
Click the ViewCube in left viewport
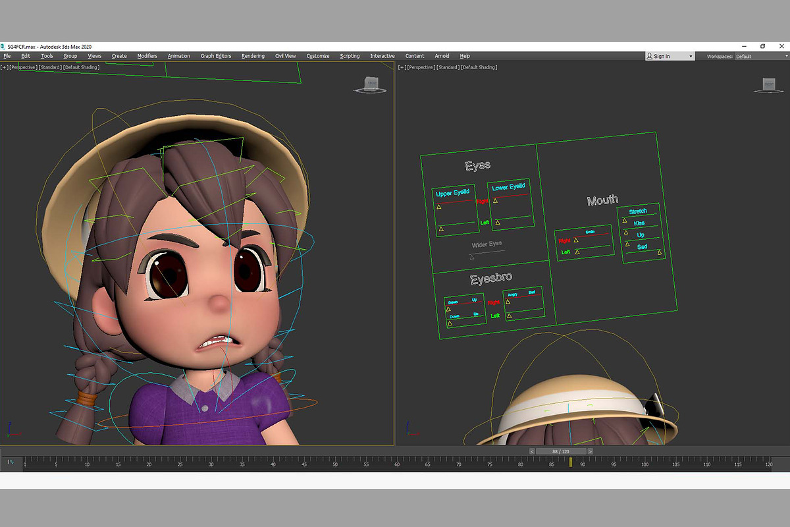pyautogui.click(x=372, y=84)
